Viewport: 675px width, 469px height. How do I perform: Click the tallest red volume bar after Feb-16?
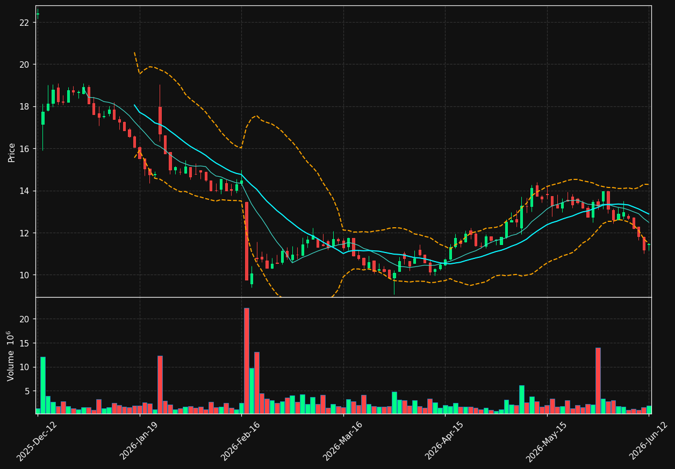[247, 360]
